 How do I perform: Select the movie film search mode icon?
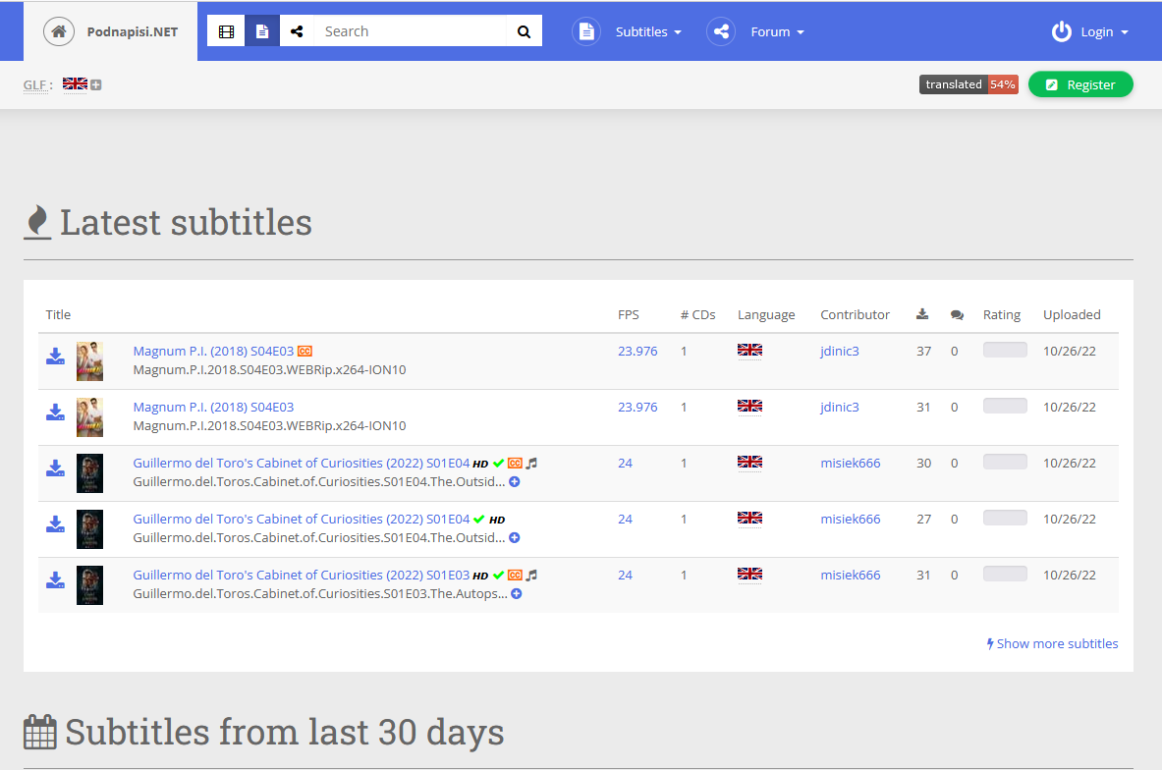click(x=226, y=31)
